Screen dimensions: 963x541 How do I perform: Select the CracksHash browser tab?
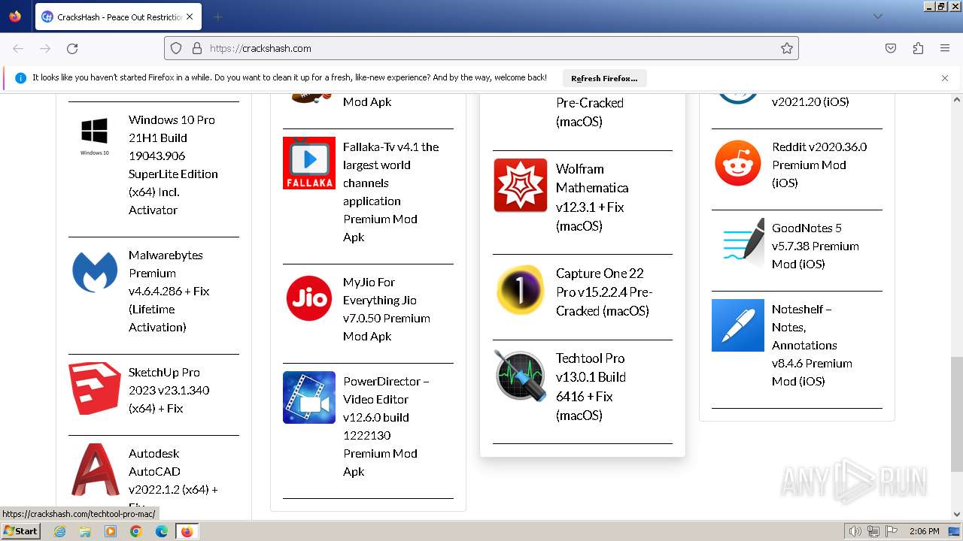point(117,17)
